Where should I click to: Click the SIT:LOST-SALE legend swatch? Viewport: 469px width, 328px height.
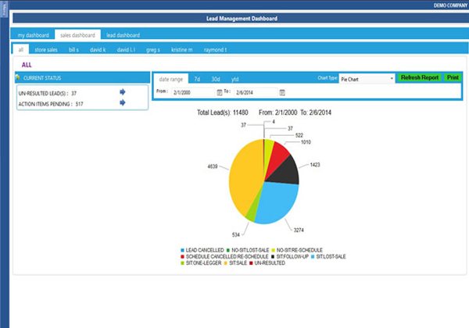(x=313, y=257)
